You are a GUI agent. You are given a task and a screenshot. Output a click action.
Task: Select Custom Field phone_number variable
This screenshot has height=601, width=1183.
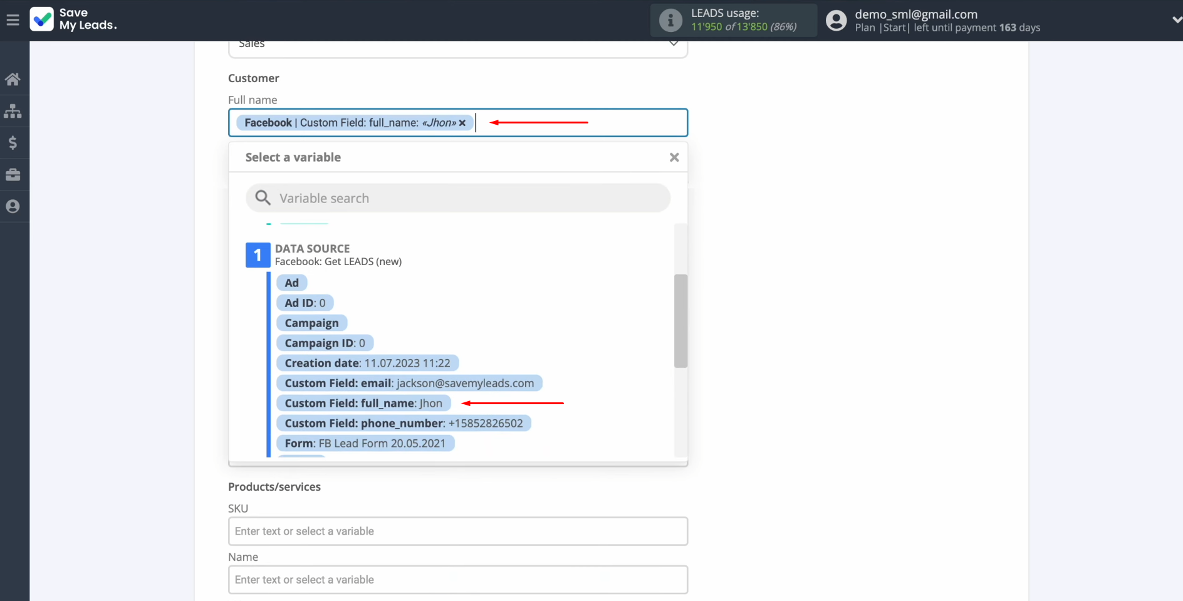point(404,423)
